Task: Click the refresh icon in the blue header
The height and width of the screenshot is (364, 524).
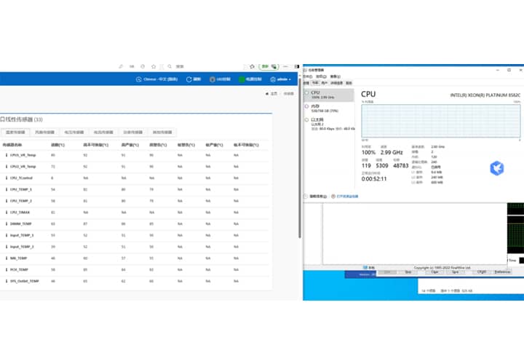Action: click(x=189, y=79)
